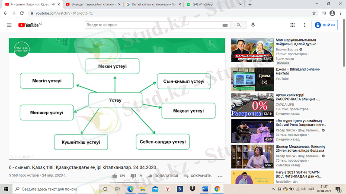Click in the YouTube search input field
Viewport: 346px width, 194px height.
(x=154, y=25)
